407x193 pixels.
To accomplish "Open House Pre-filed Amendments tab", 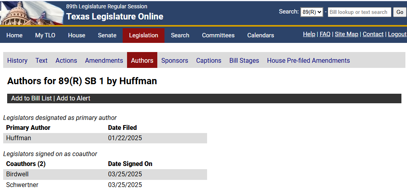I will tap(308, 60).
